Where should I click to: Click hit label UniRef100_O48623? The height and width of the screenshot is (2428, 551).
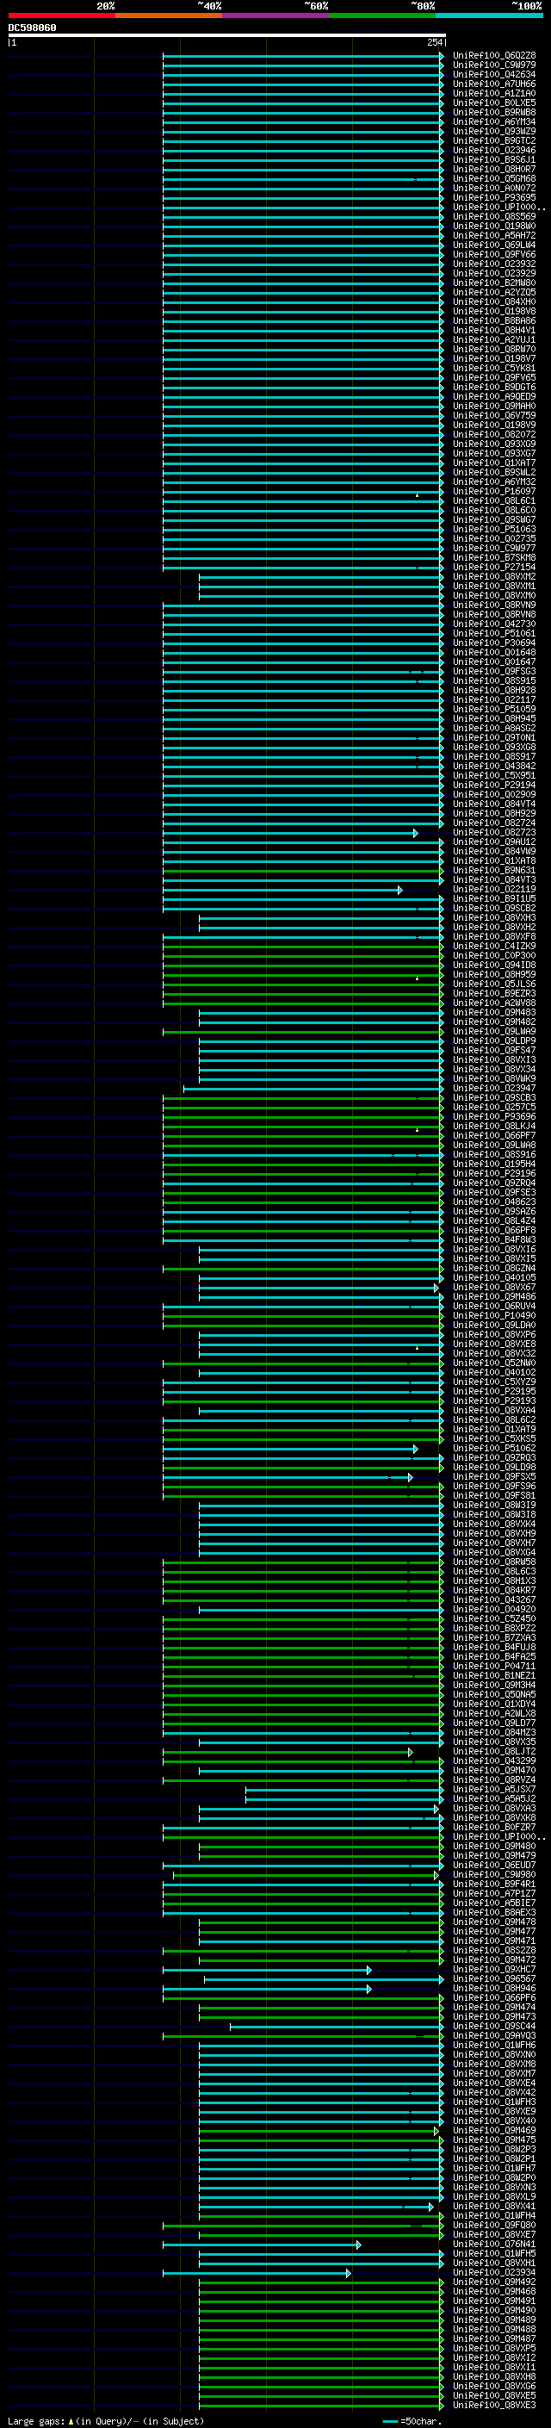tap(494, 1202)
